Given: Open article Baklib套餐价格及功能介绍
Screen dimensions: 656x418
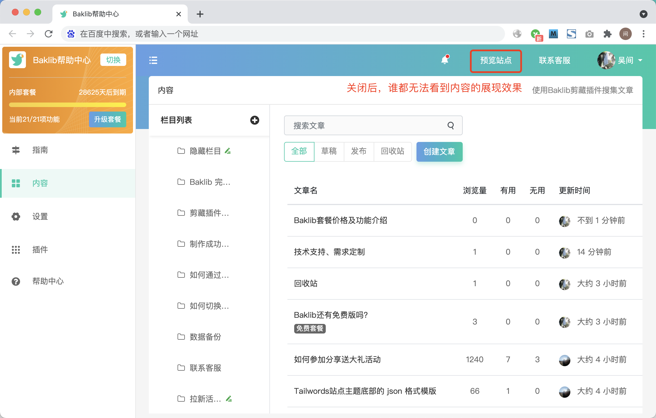Looking at the screenshot, I should (x=341, y=221).
